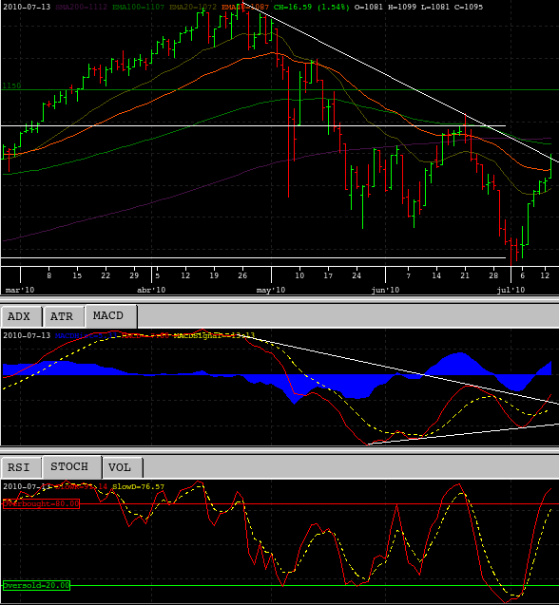This screenshot has width=559, height=605.
Task: Click the EMA20=1072 legend label
Action: pyautogui.click(x=193, y=7)
